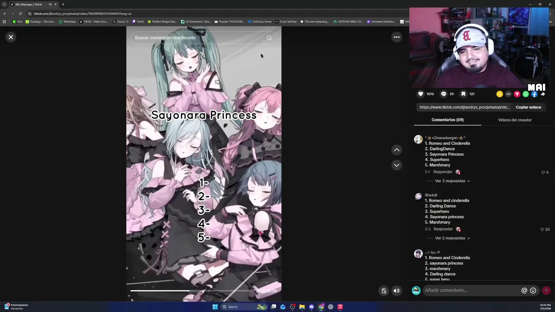Screen dimensions: 555x312
Task: Switch to Comentarios (59) tab
Action: point(447,120)
